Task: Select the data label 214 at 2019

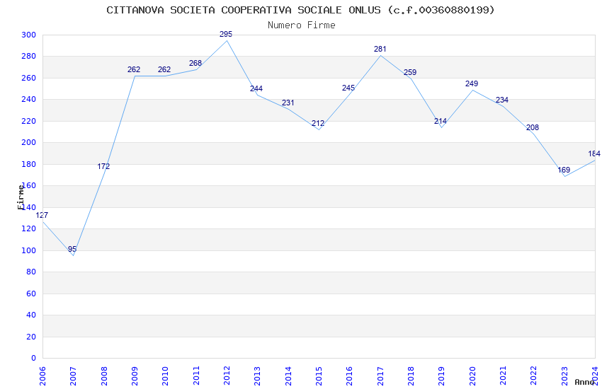Action: (440, 121)
